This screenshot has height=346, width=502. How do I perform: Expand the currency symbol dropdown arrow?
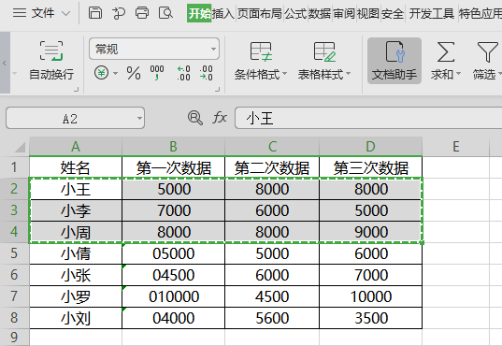tap(115, 73)
